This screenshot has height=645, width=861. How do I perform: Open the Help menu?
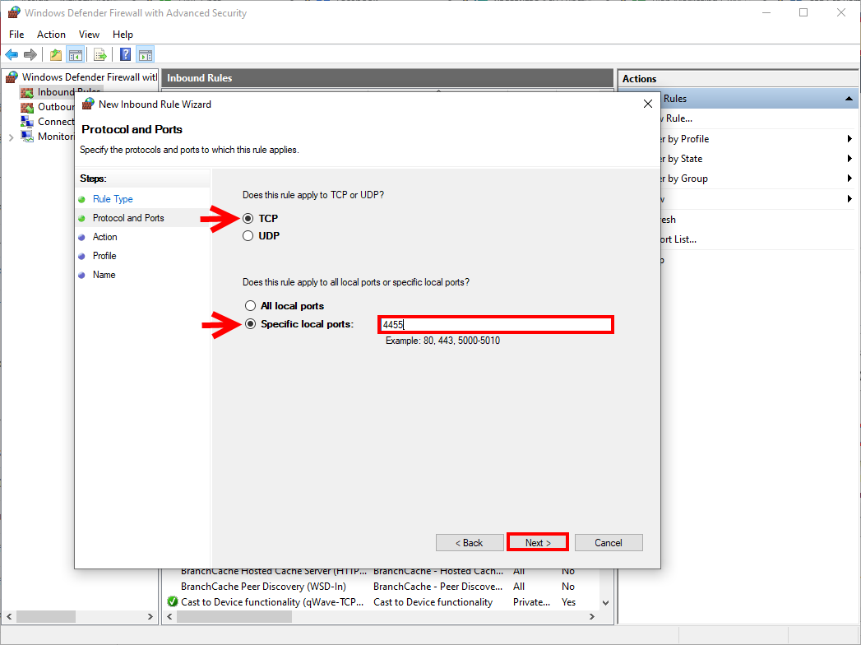pyautogui.click(x=123, y=34)
